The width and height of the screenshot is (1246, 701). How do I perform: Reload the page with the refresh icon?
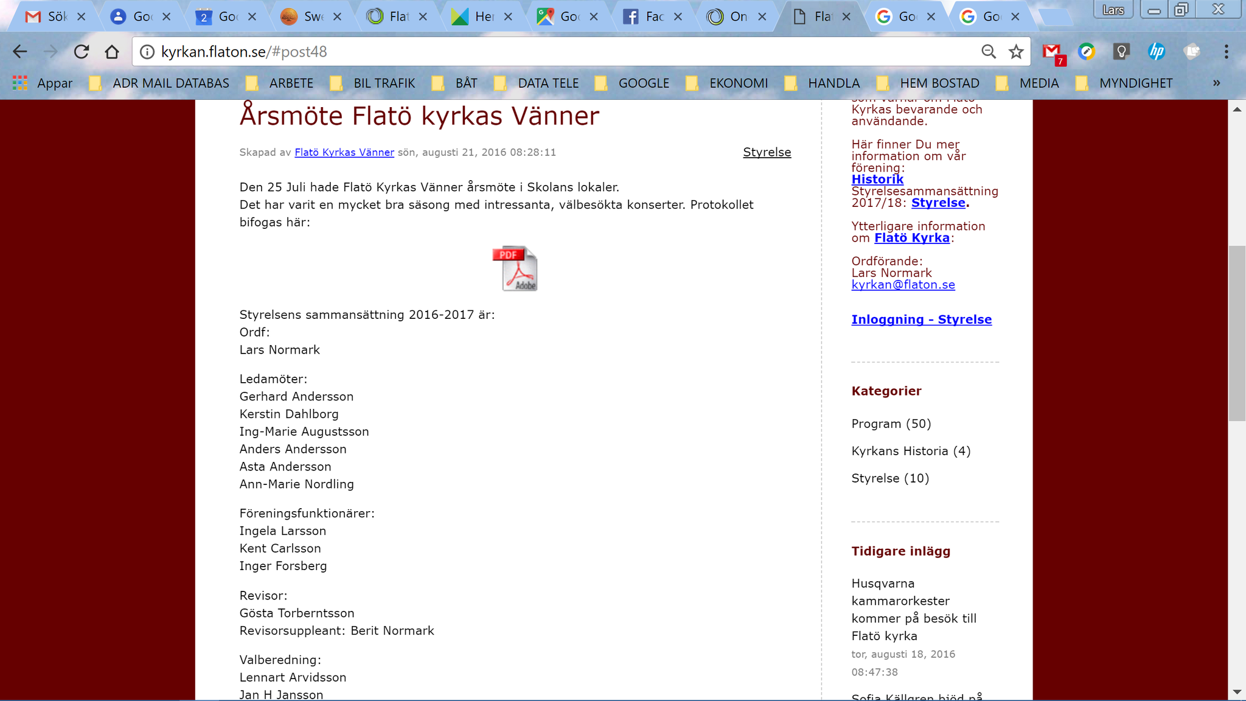click(x=82, y=52)
